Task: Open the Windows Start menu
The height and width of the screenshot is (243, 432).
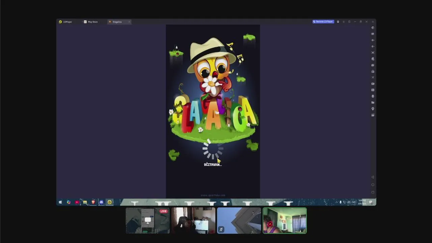Action: 60,202
